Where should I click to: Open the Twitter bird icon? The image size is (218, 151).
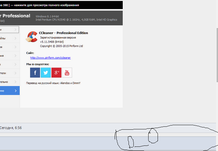(46, 72)
